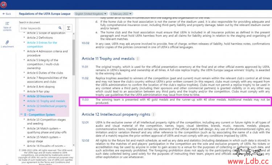272x165 pixels.
Task: Click the Article 12 Intellectual property rights heading
Action: click(x=116, y=114)
